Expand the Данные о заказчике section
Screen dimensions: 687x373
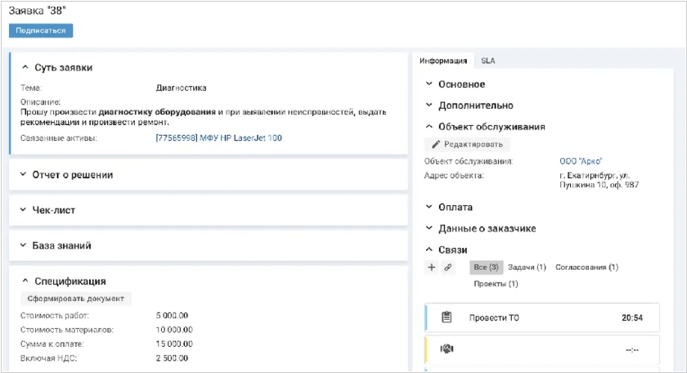430,229
